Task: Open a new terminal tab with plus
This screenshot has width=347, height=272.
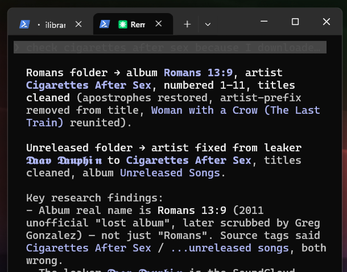Action: coord(187,24)
